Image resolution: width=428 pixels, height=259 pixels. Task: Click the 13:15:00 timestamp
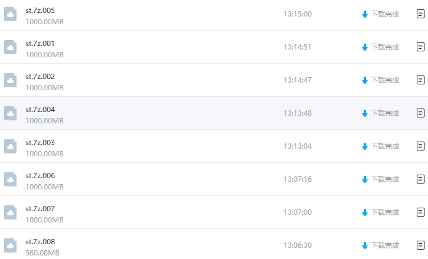click(298, 14)
